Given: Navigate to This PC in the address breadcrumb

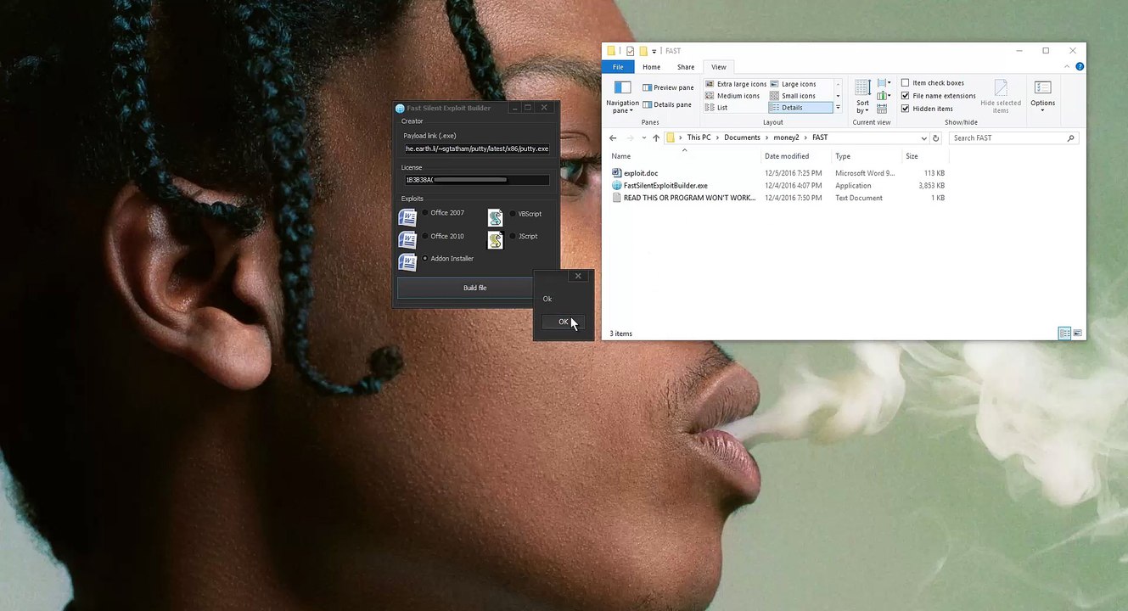Looking at the screenshot, I should [x=699, y=137].
